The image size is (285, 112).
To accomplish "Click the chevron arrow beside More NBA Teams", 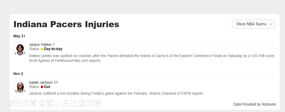I will tap(271, 24).
